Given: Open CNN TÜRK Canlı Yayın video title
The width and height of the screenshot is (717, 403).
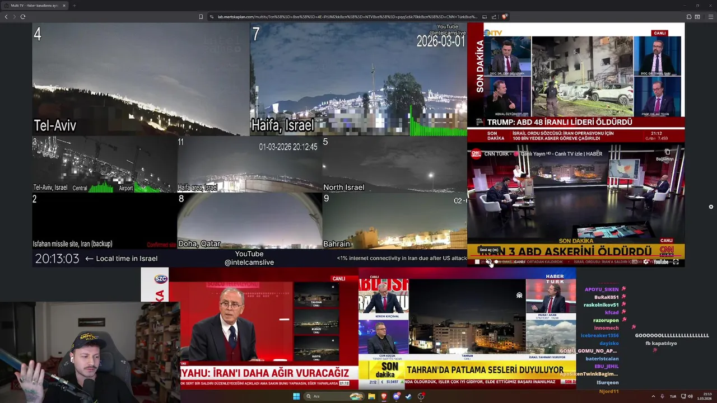Looking at the screenshot, I should 543,154.
